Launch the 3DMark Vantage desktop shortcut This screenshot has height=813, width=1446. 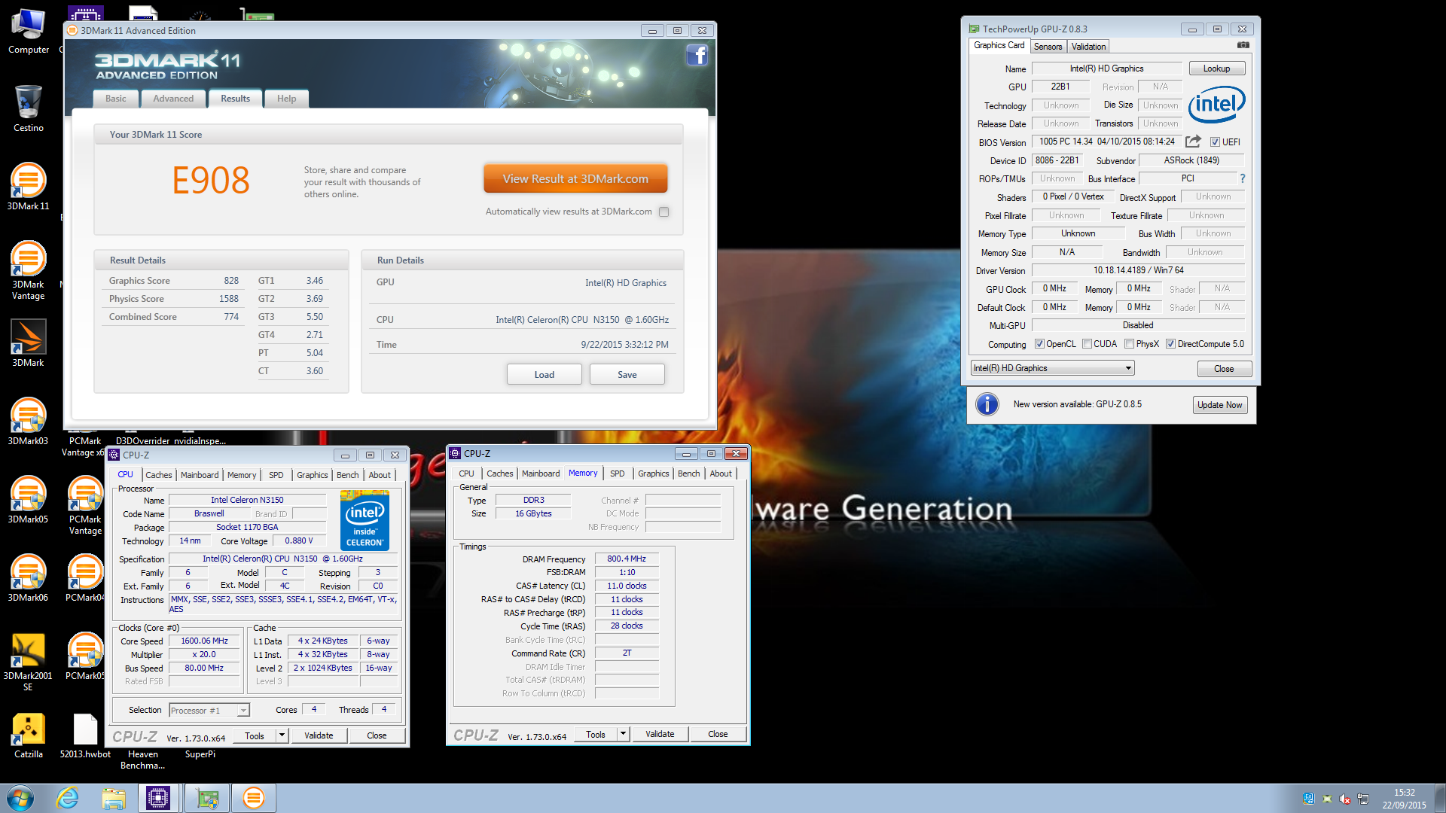tap(29, 270)
